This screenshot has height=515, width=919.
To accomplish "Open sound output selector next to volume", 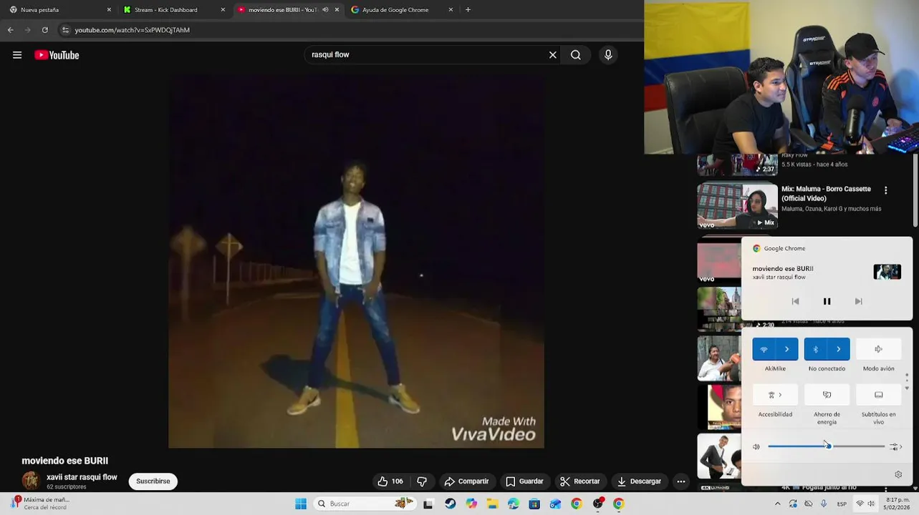I will pyautogui.click(x=895, y=446).
